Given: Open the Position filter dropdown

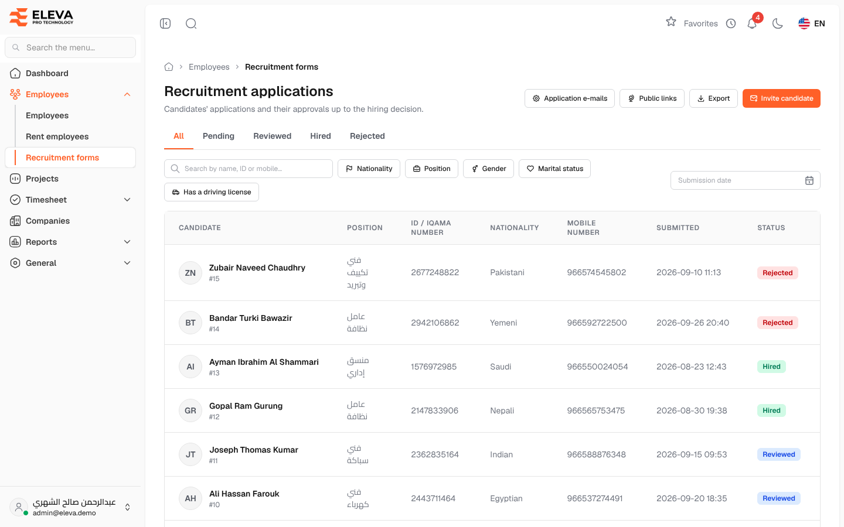Looking at the screenshot, I should [432, 169].
